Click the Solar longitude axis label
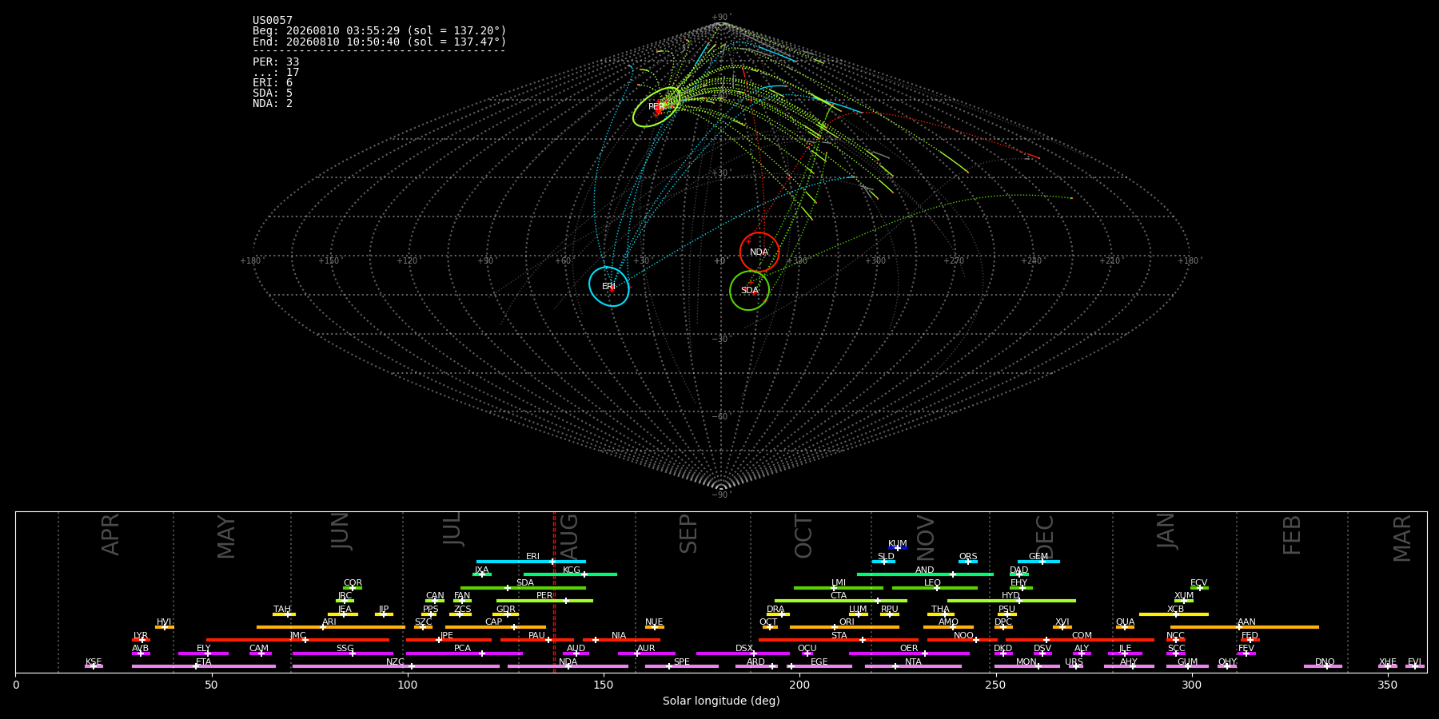Viewport: 1439px width, 719px height. (721, 701)
